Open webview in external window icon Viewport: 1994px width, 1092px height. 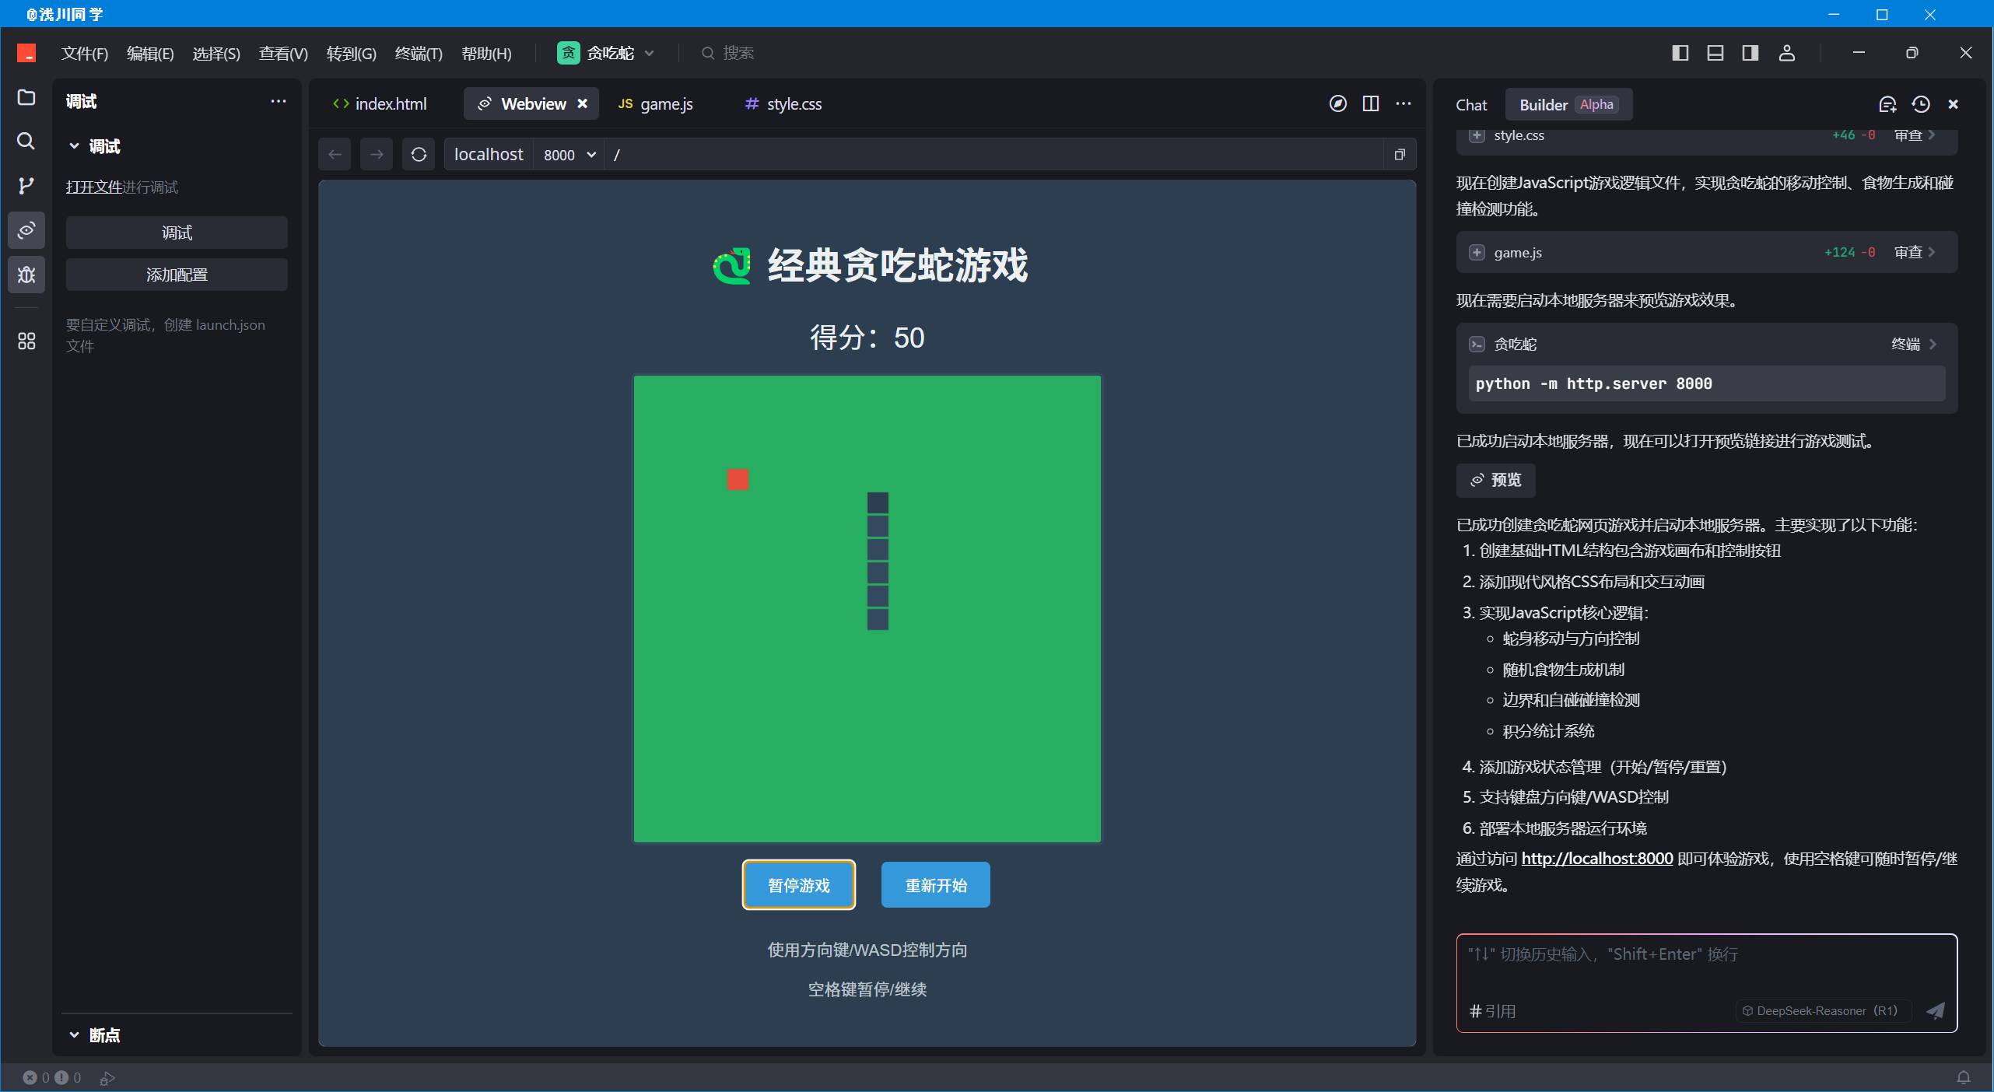pos(1400,154)
